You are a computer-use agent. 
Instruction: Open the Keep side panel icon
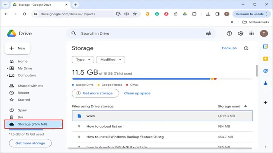pyautogui.click(x=265, y=59)
